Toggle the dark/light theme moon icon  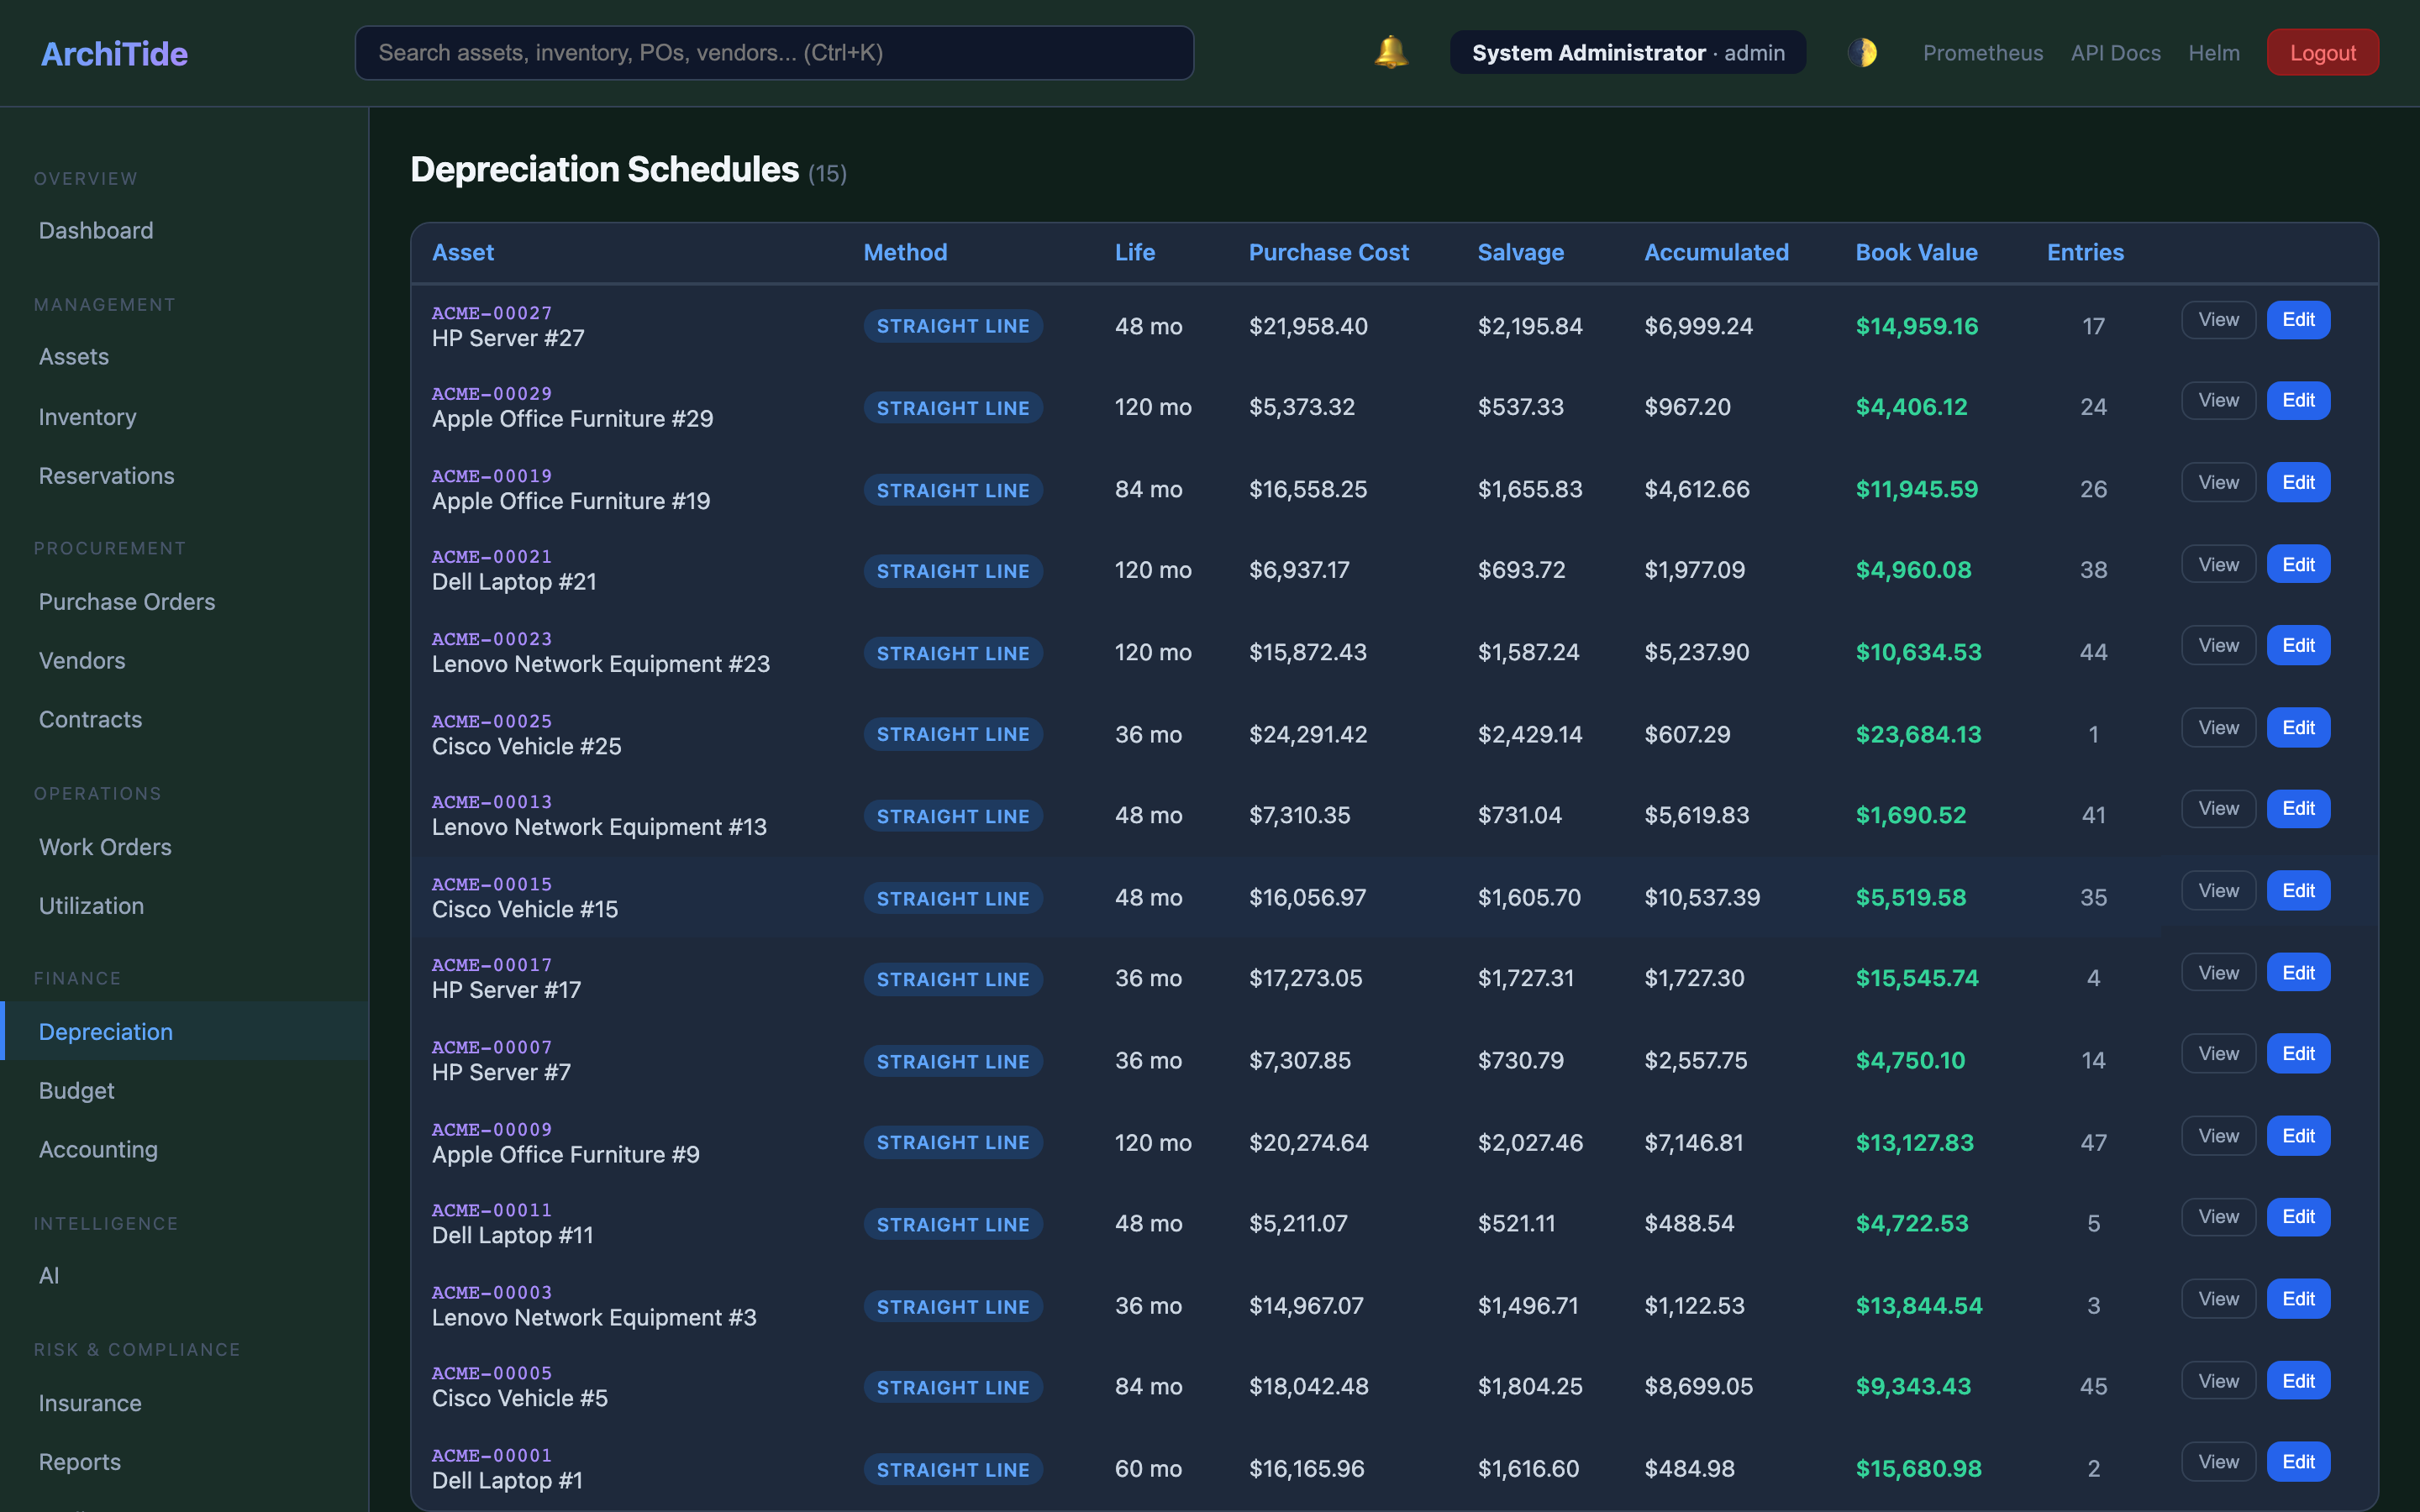[x=1862, y=52]
